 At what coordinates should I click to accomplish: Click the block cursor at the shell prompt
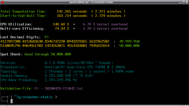(12, 101)
